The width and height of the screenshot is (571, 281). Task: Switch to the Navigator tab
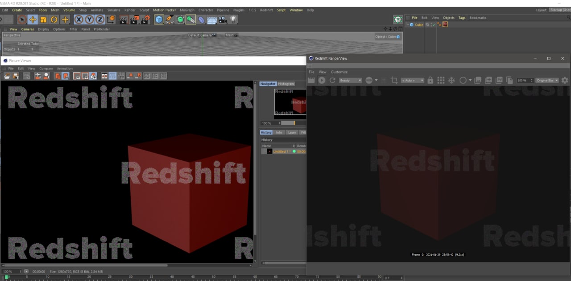coord(268,84)
